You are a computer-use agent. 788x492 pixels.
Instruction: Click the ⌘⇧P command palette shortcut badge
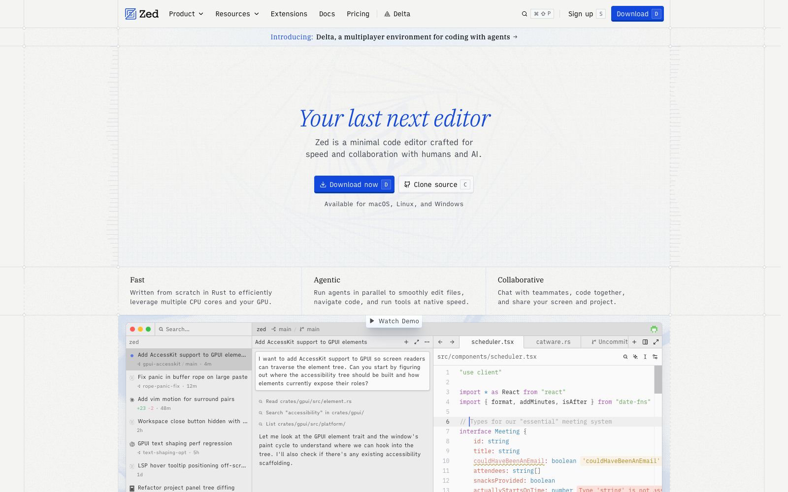click(542, 14)
